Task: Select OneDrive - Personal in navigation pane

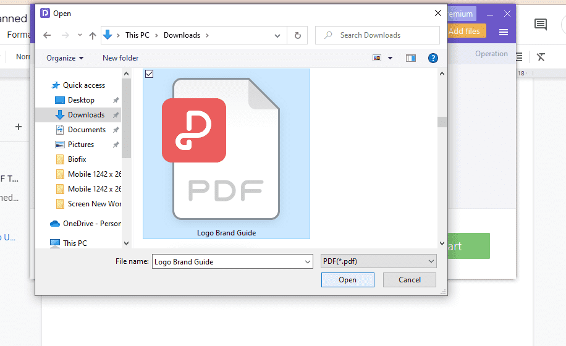Action: click(85, 224)
